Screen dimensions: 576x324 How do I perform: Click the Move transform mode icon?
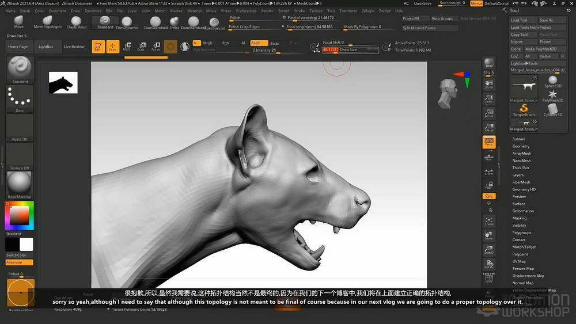[127, 47]
